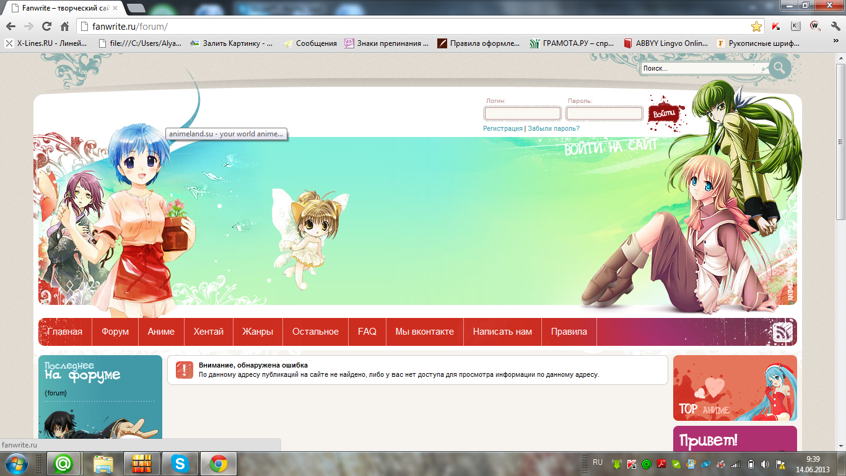
Task: Open the 'Рукописные шриф...' bookmark
Action: (758, 43)
